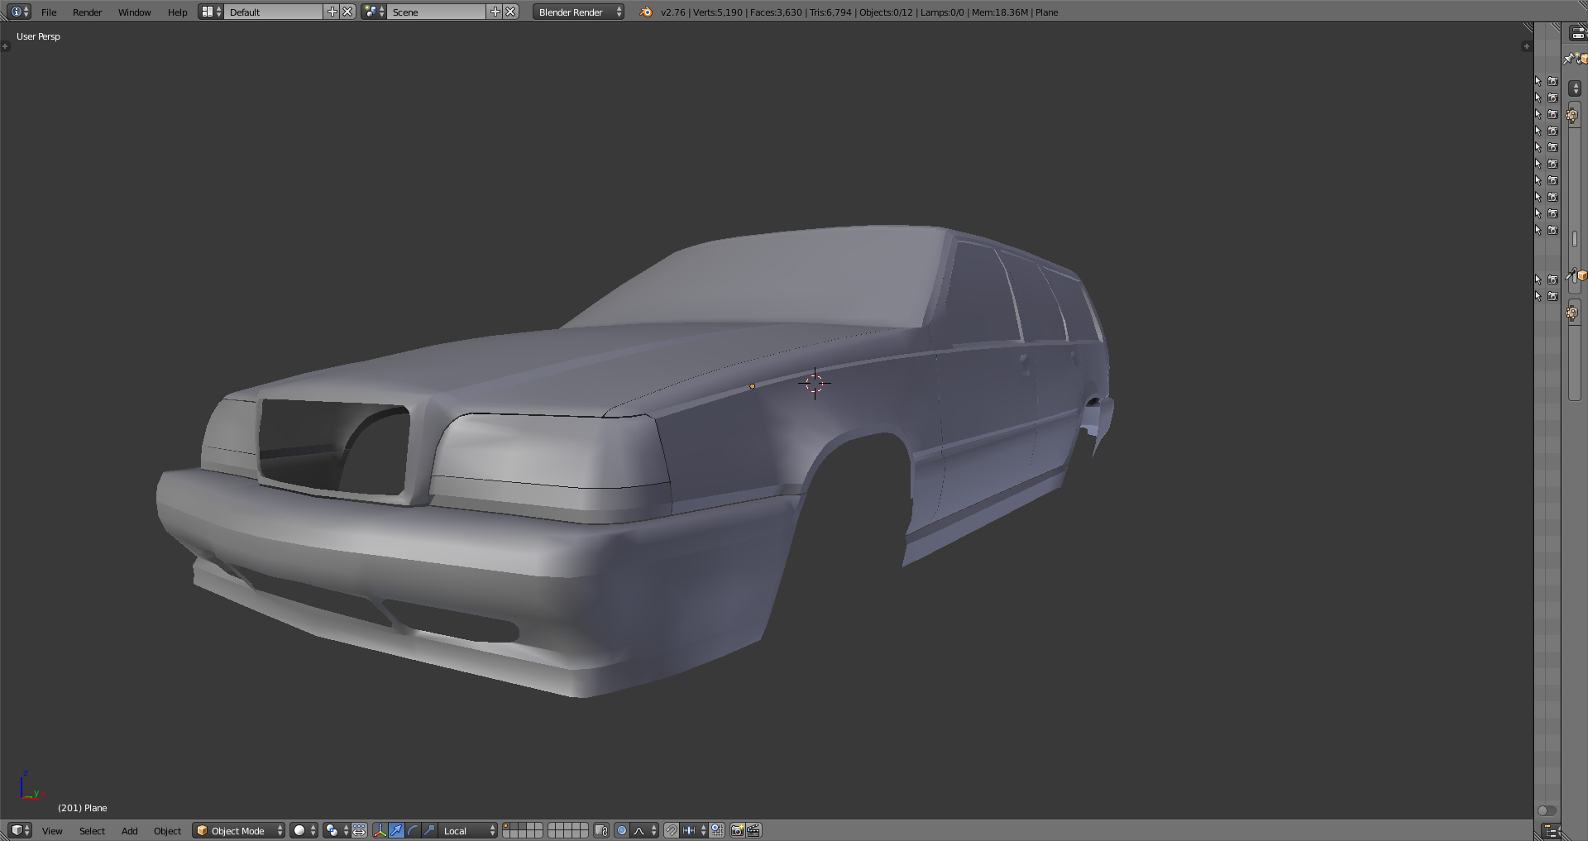1588x841 pixels.
Task: Add a new screen layout
Action: pos(332,12)
